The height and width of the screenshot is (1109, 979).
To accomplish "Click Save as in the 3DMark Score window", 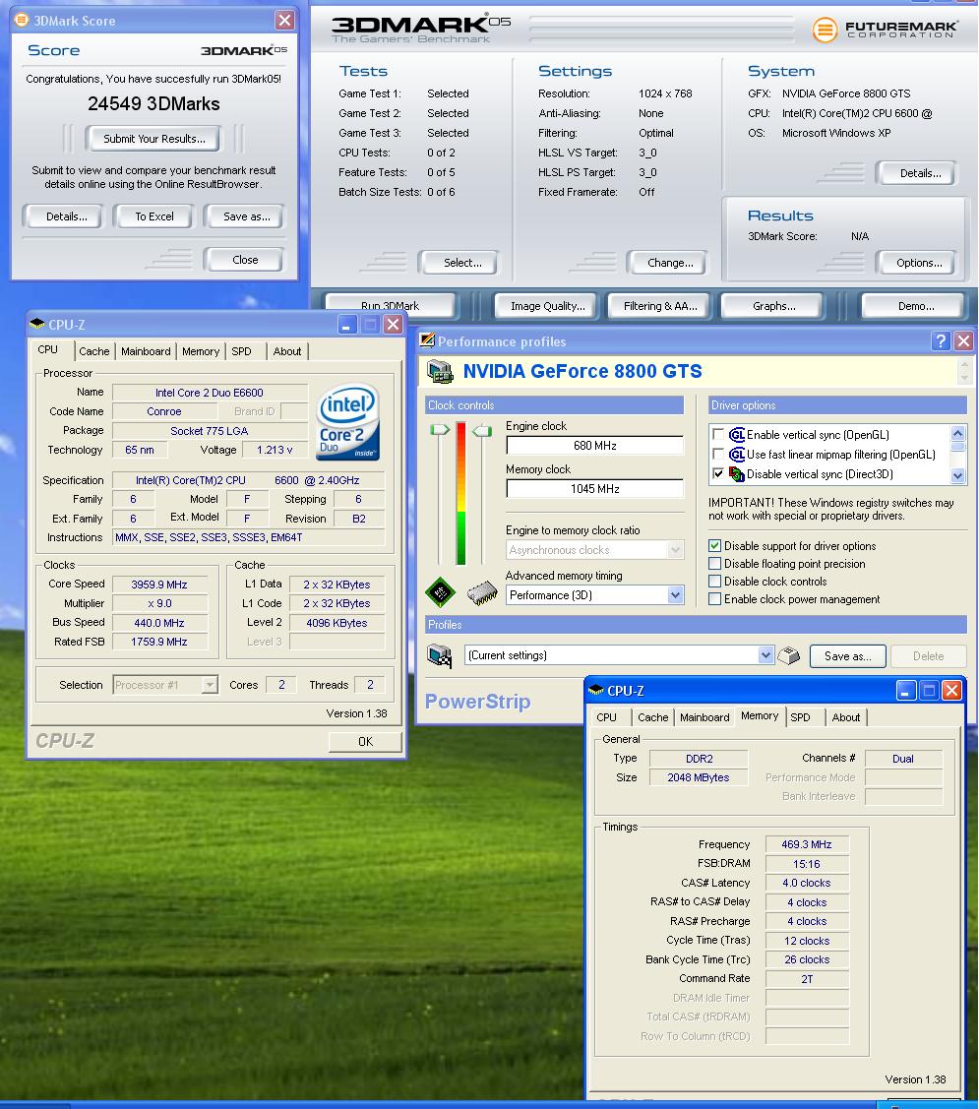I will [245, 216].
